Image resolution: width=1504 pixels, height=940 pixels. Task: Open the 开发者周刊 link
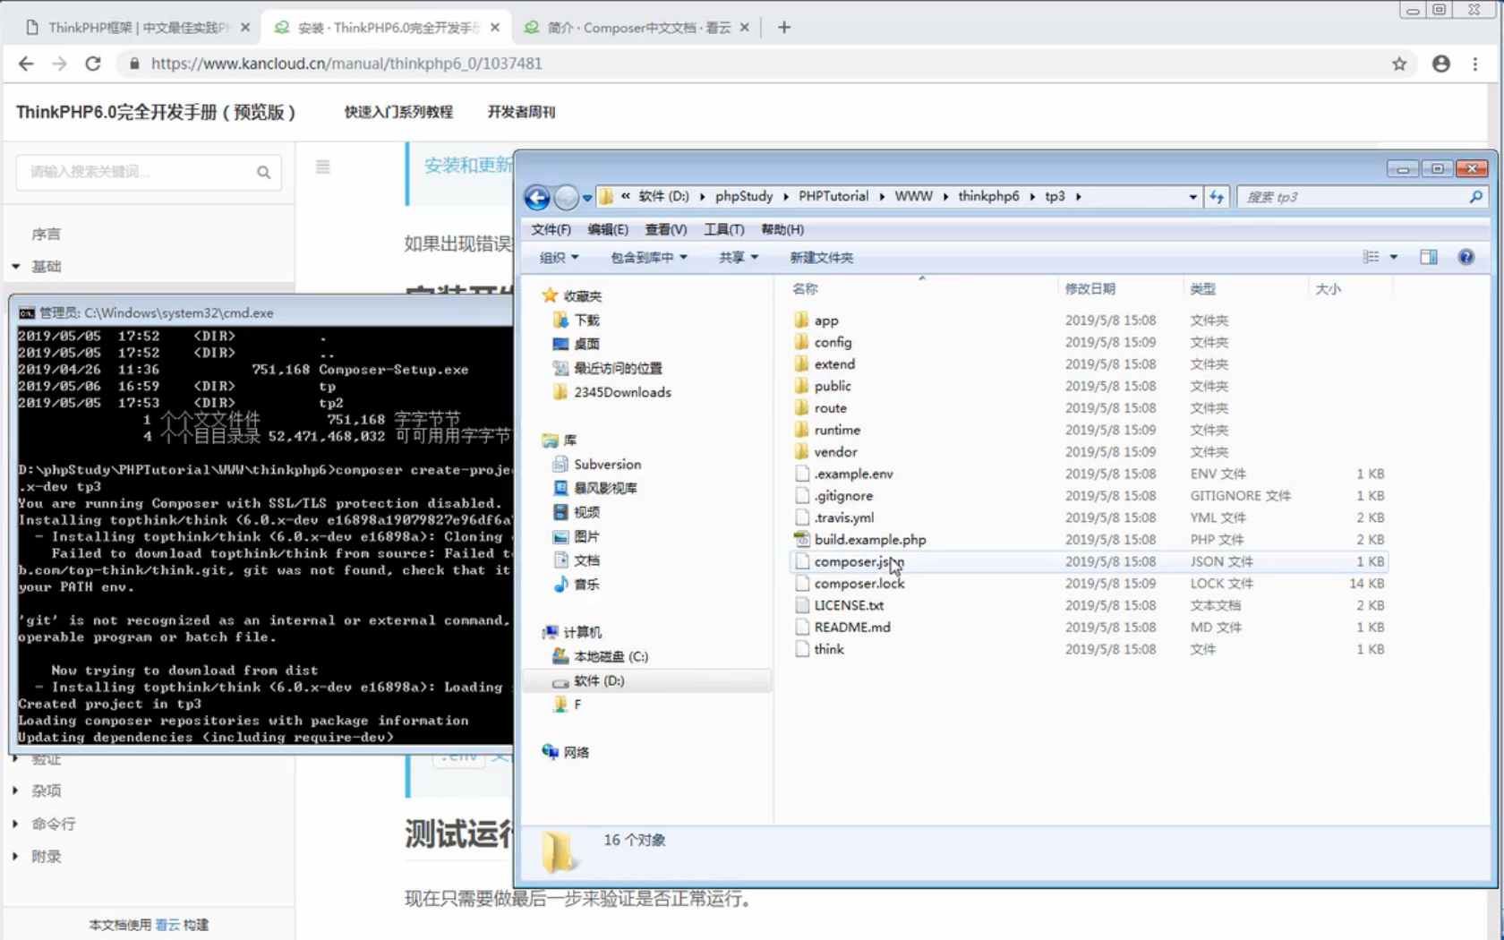[x=521, y=112]
